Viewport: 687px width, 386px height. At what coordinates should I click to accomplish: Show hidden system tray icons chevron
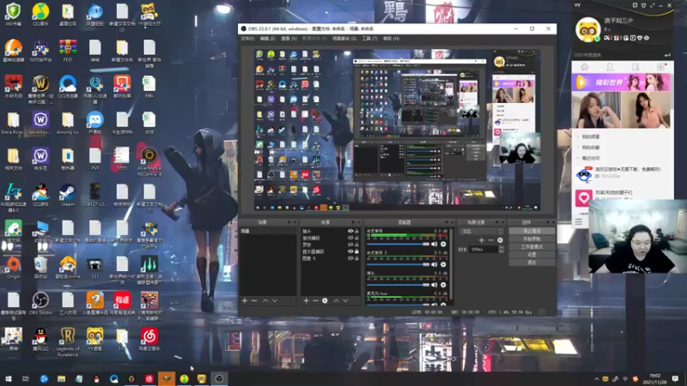click(x=596, y=379)
